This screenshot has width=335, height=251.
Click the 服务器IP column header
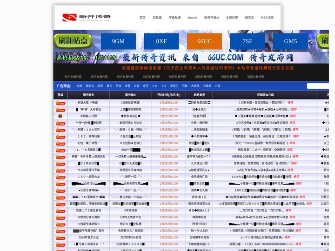pos(131,95)
